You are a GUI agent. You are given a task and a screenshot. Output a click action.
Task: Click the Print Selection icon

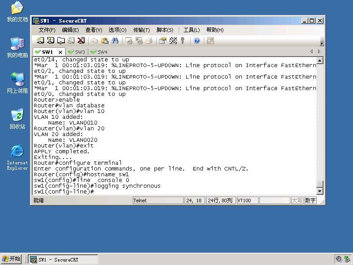coord(139,41)
